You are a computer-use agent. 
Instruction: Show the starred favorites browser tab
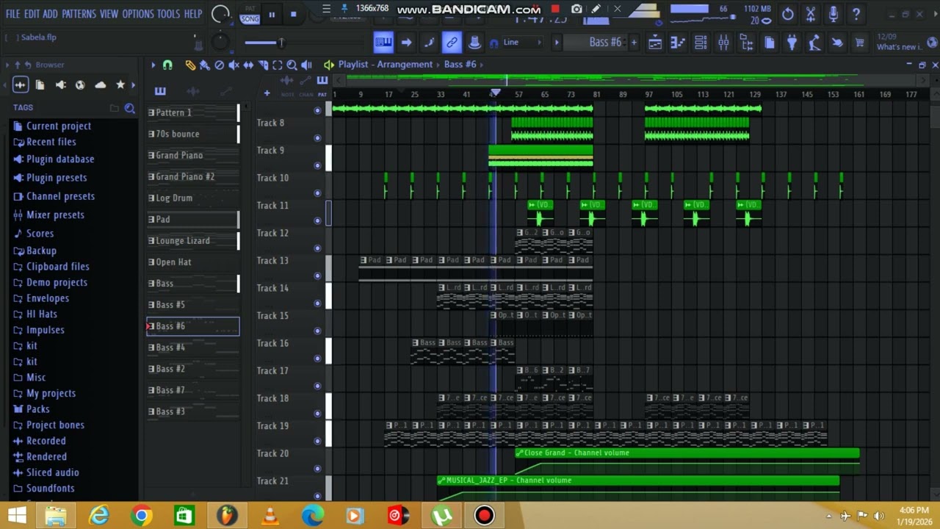coord(120,85)
